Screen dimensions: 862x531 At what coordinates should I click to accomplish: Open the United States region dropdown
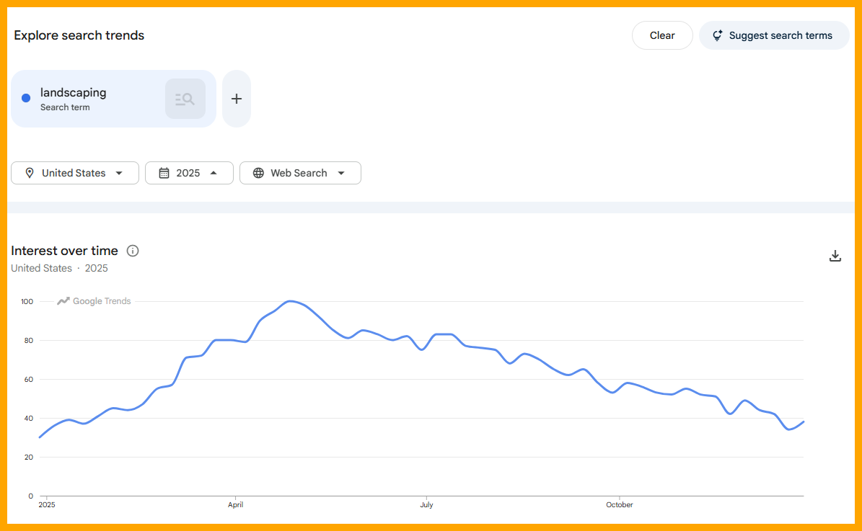point(74,173)
